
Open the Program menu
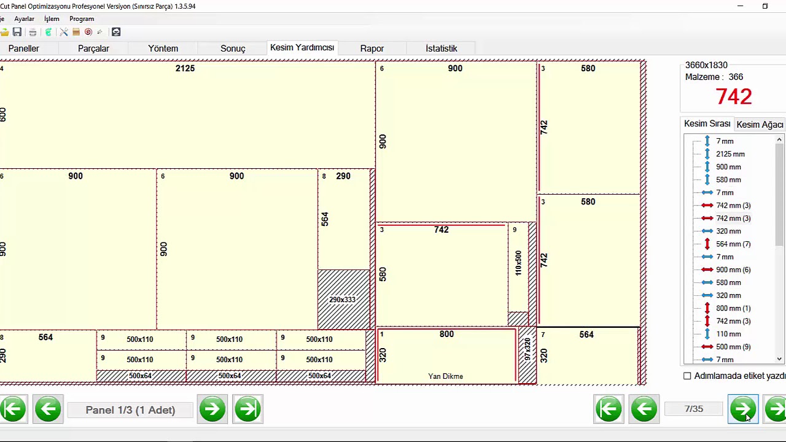(x=82, y=19)
